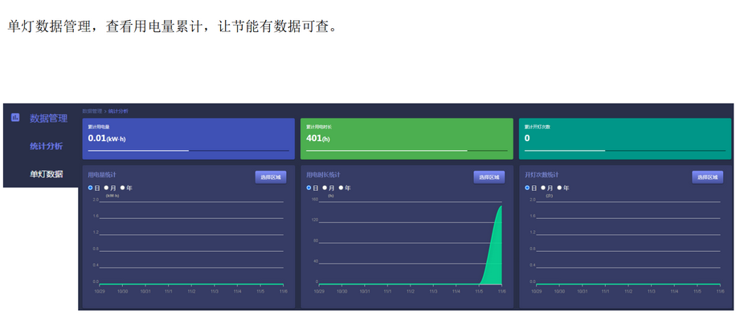Open 单灯数据 in the sidebar menu
Image resolution: width=740 pixels, height=336 pixels.
46,174
